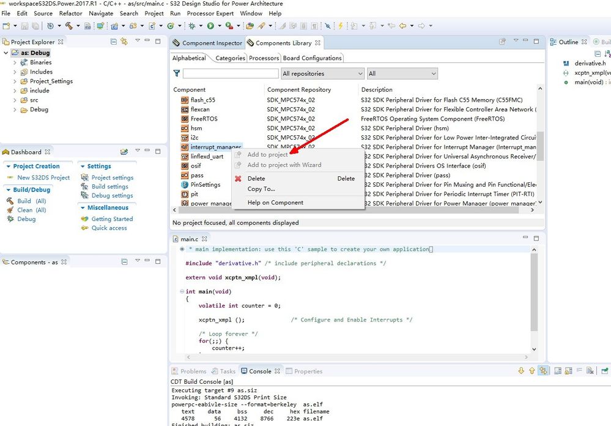Toggle highlighted console scroll-link button

click(543, 371)
